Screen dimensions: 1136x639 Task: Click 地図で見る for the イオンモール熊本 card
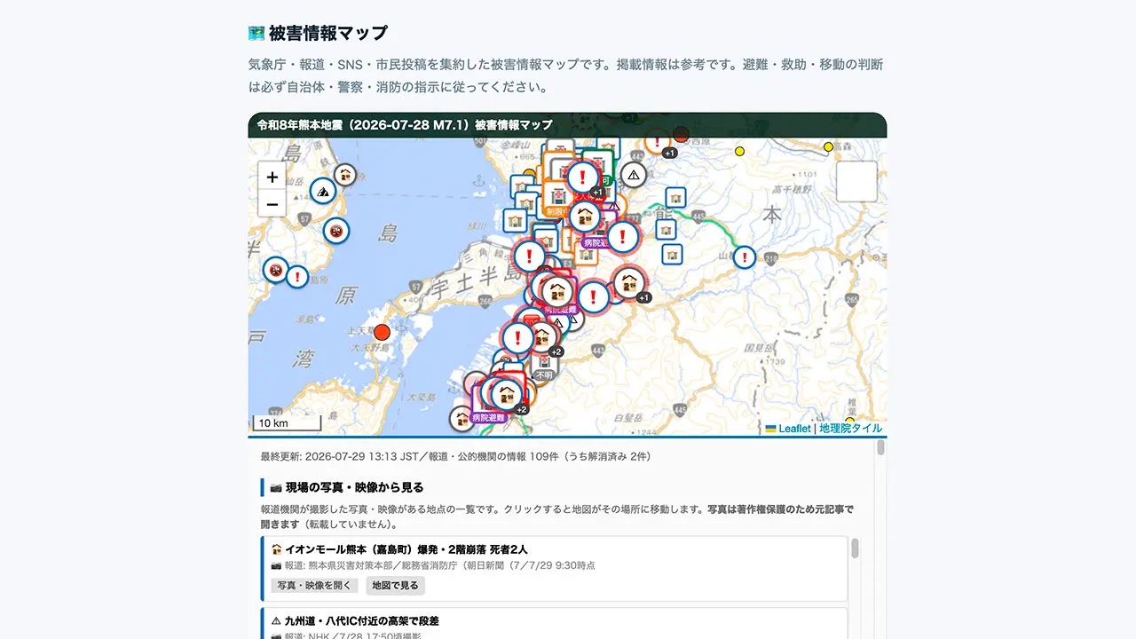click(395, 586)
